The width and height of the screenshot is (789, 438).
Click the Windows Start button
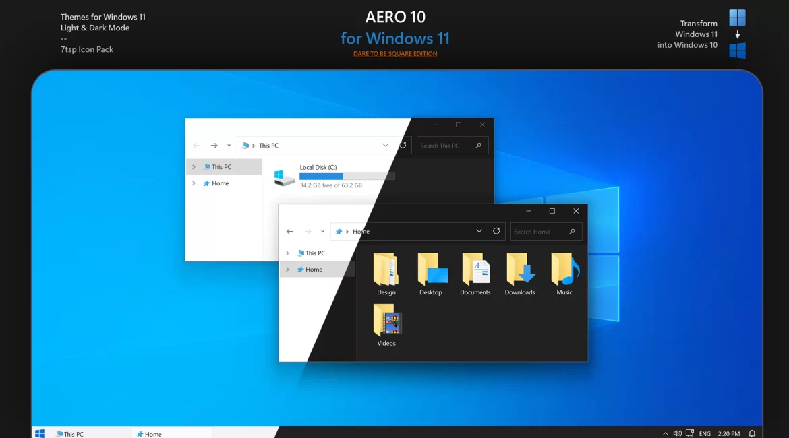[x=40, y=433]
